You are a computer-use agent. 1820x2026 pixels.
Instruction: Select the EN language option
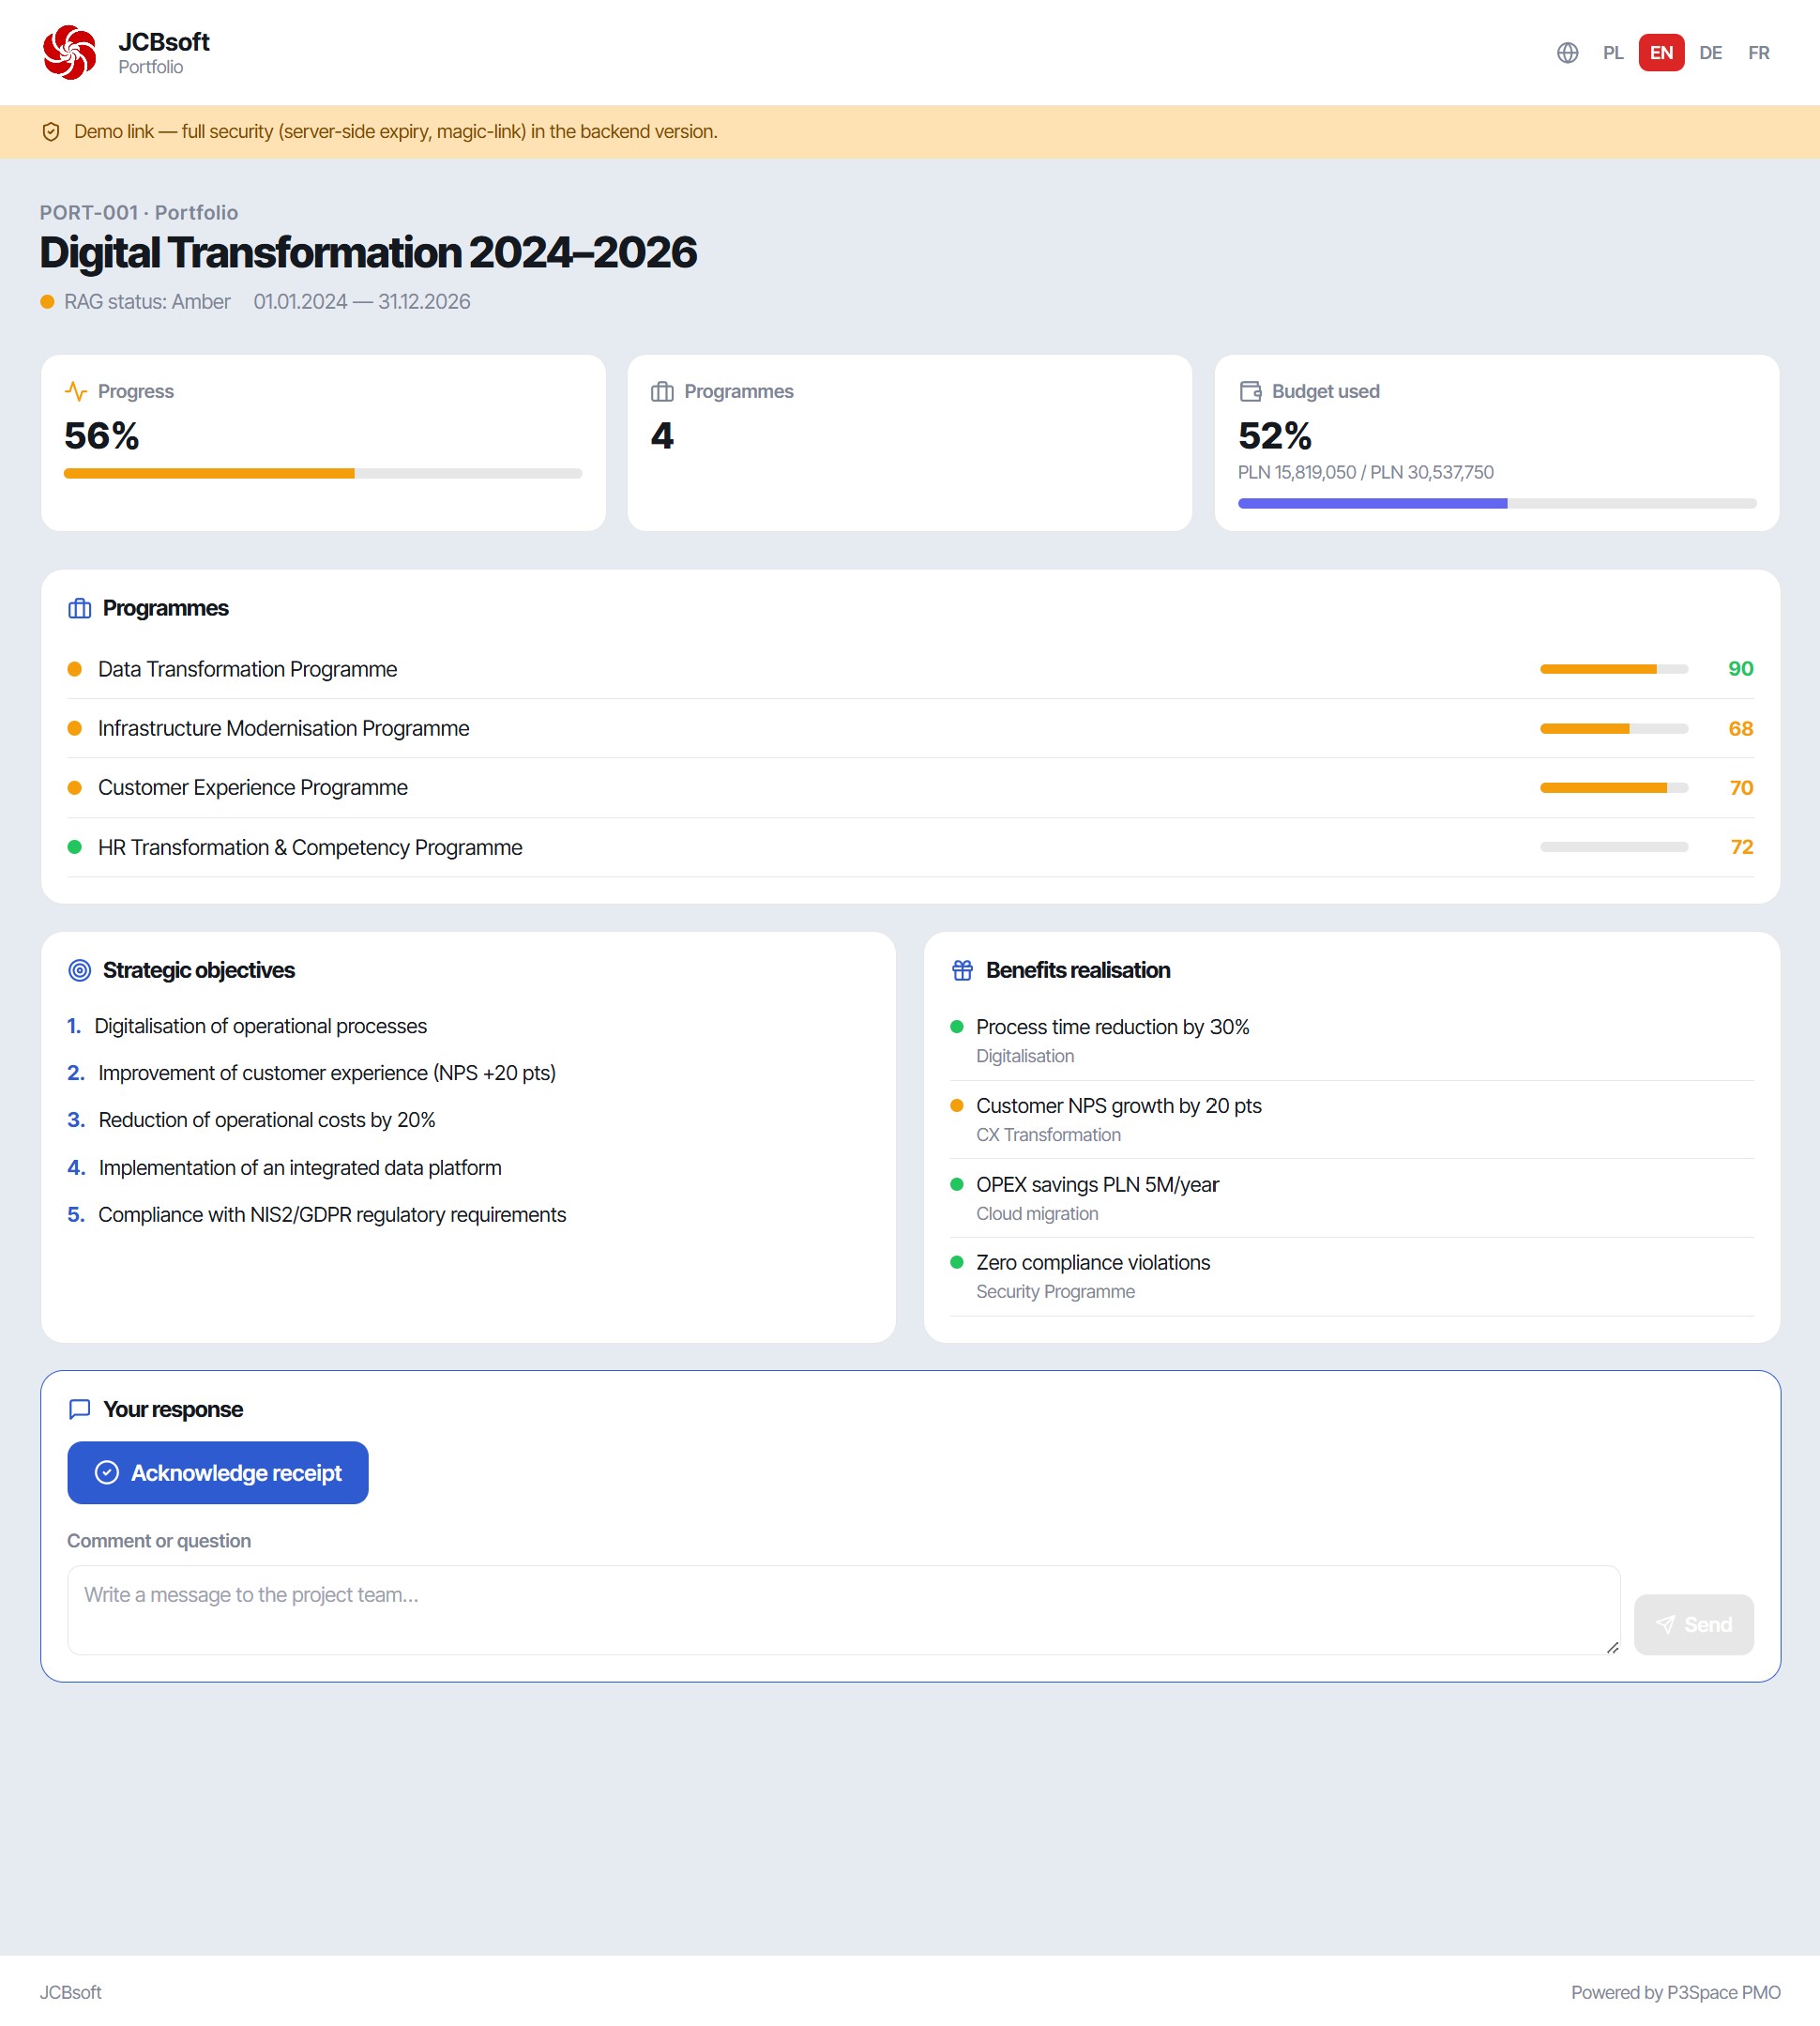click(x=1661, y=53)
